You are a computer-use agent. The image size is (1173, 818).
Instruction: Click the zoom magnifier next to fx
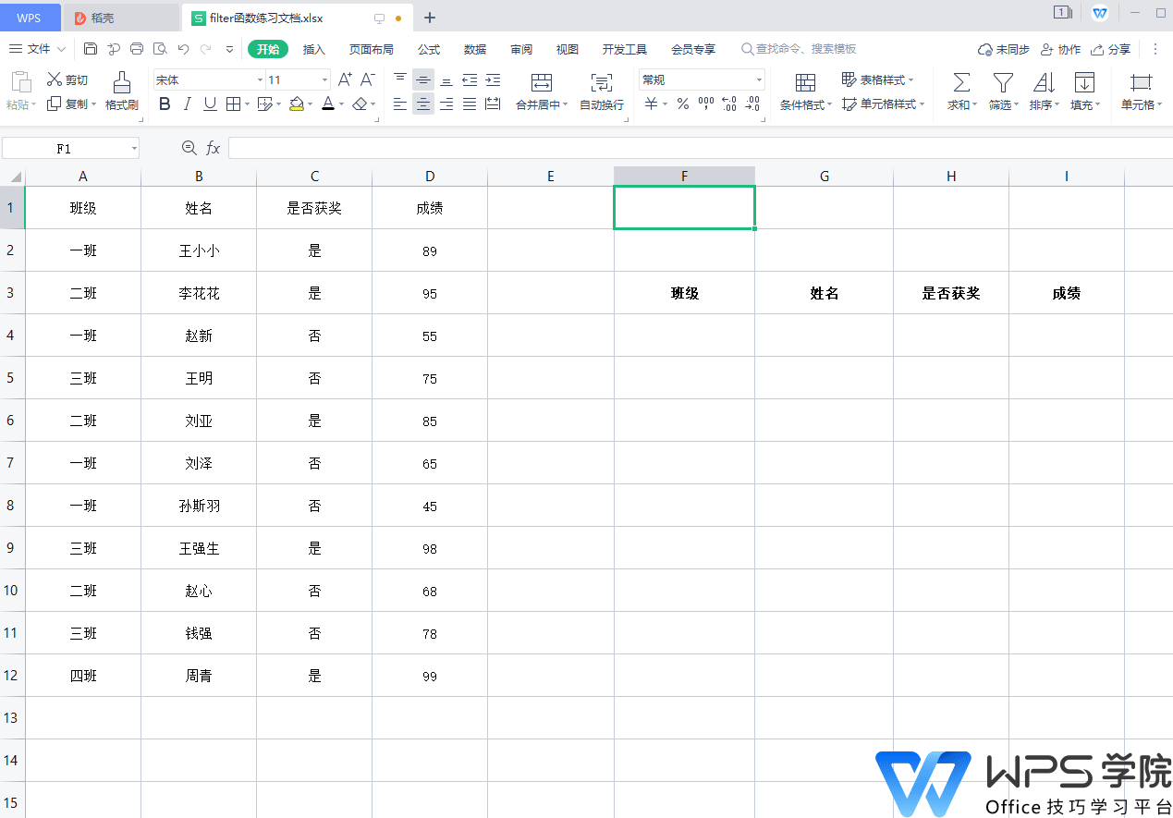click(189, 148)
